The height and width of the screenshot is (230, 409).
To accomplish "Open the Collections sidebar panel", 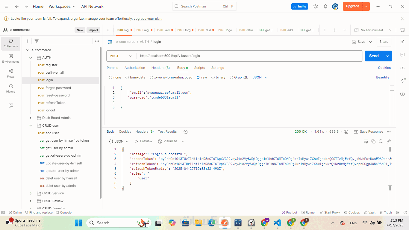I will (11, 43).
